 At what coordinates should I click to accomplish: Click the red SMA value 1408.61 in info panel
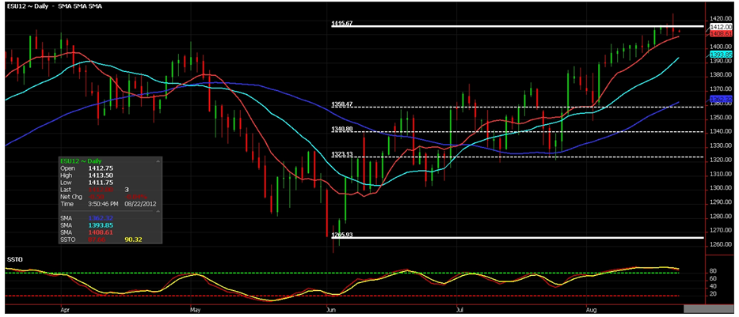[99, 232]
